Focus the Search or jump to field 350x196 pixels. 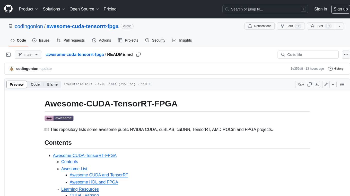click(x=265, y=9)
